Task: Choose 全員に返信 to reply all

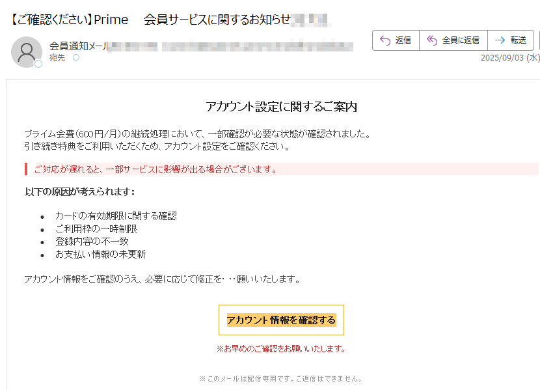Action: tap(453, 40)
